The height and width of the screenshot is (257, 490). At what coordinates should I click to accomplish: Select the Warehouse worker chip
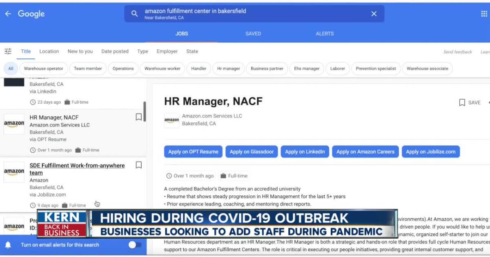[x=162, y=69]
